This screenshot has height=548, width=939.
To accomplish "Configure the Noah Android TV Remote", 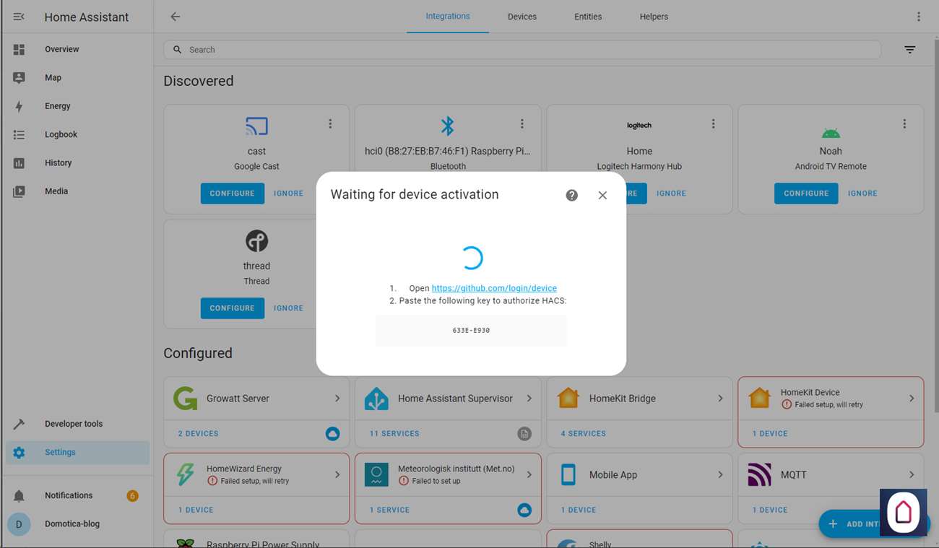I will pos(806,193).
